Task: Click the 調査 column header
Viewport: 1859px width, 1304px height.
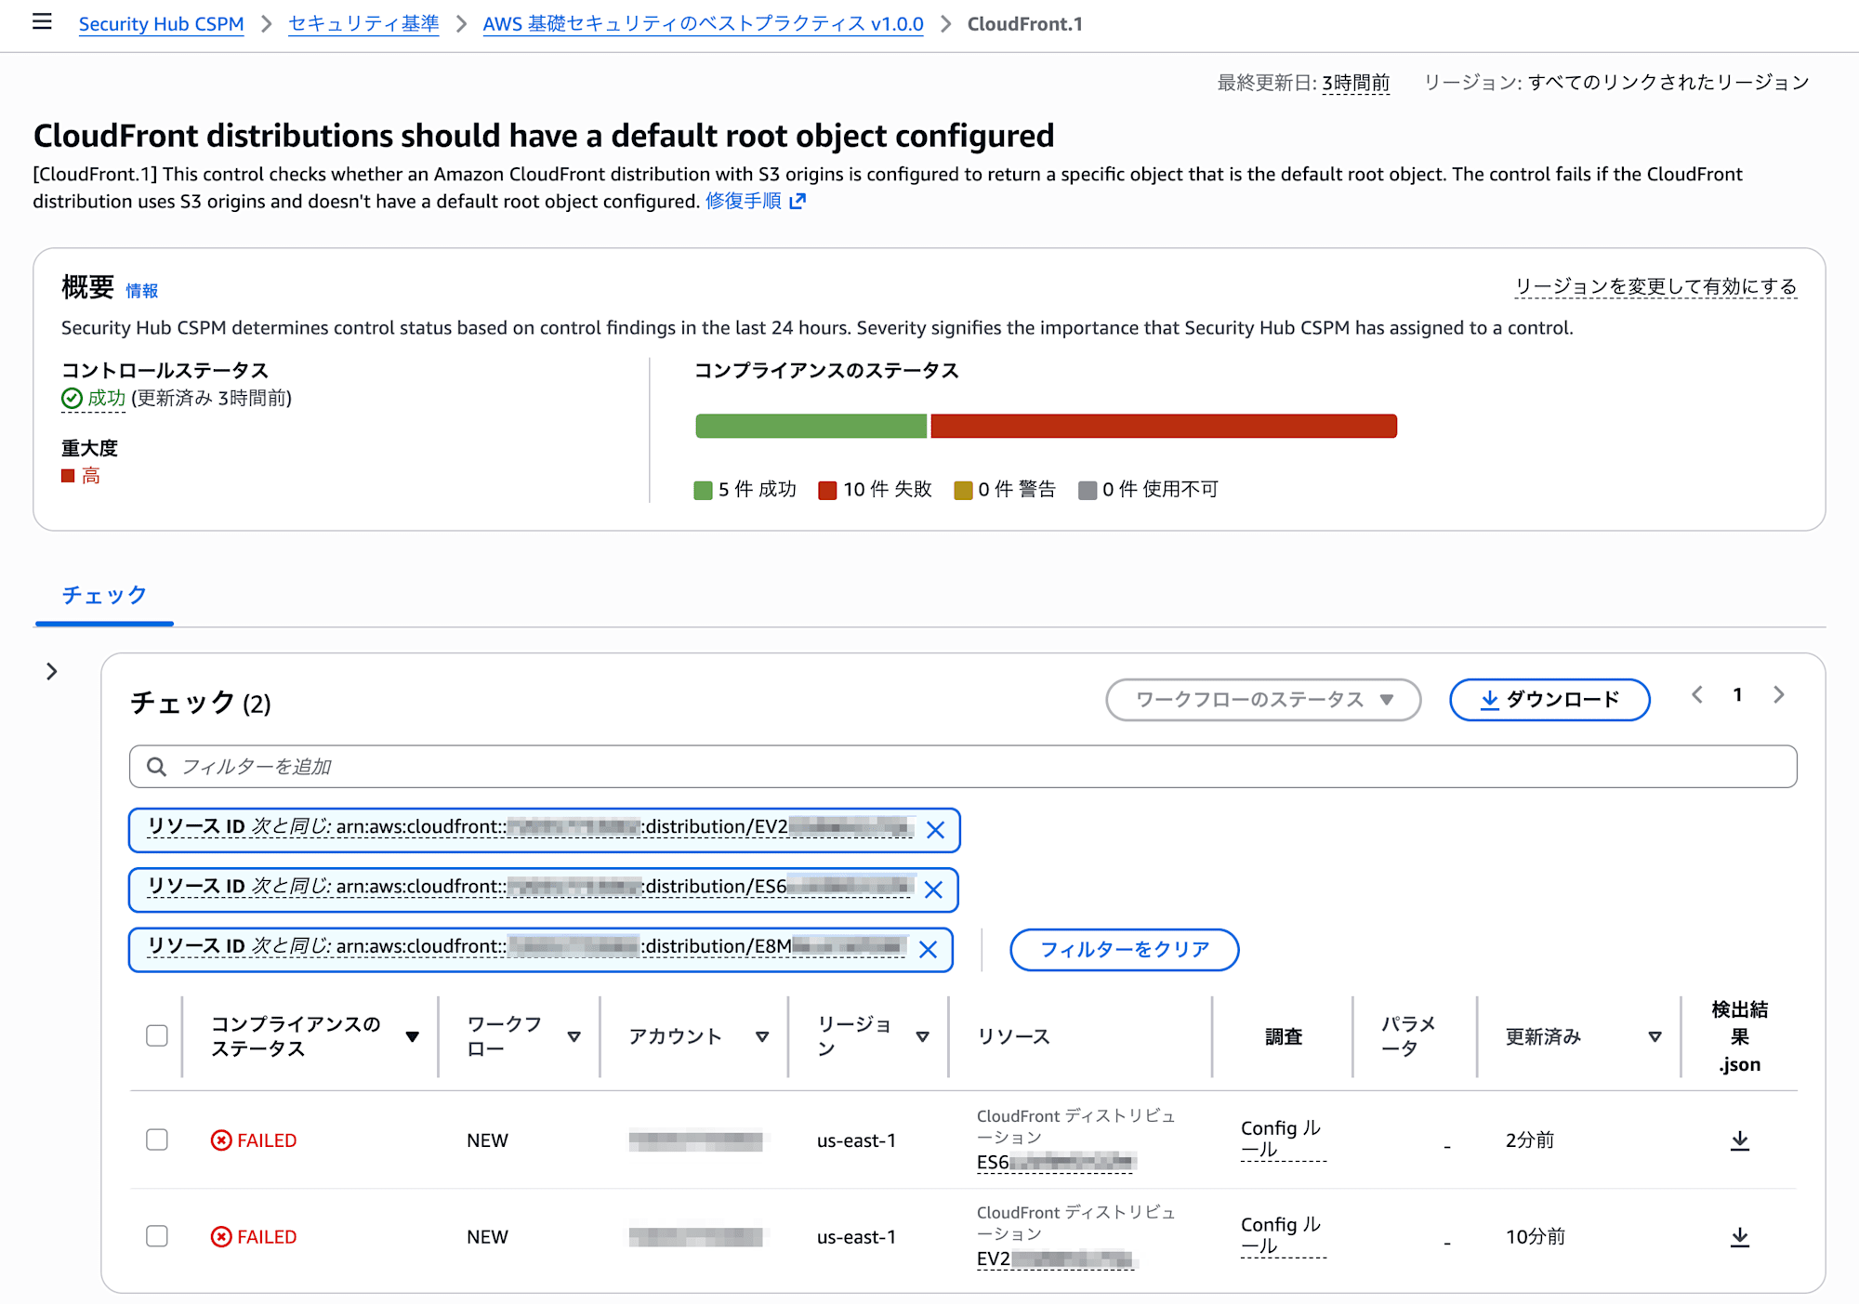Action: pyautogui.click(x=1284, y=1036)
